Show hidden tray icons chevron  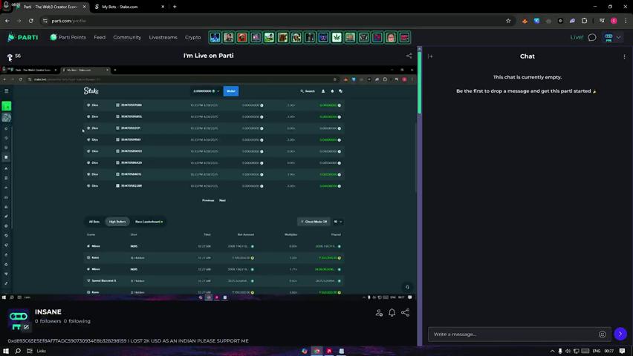click(552, 351)
